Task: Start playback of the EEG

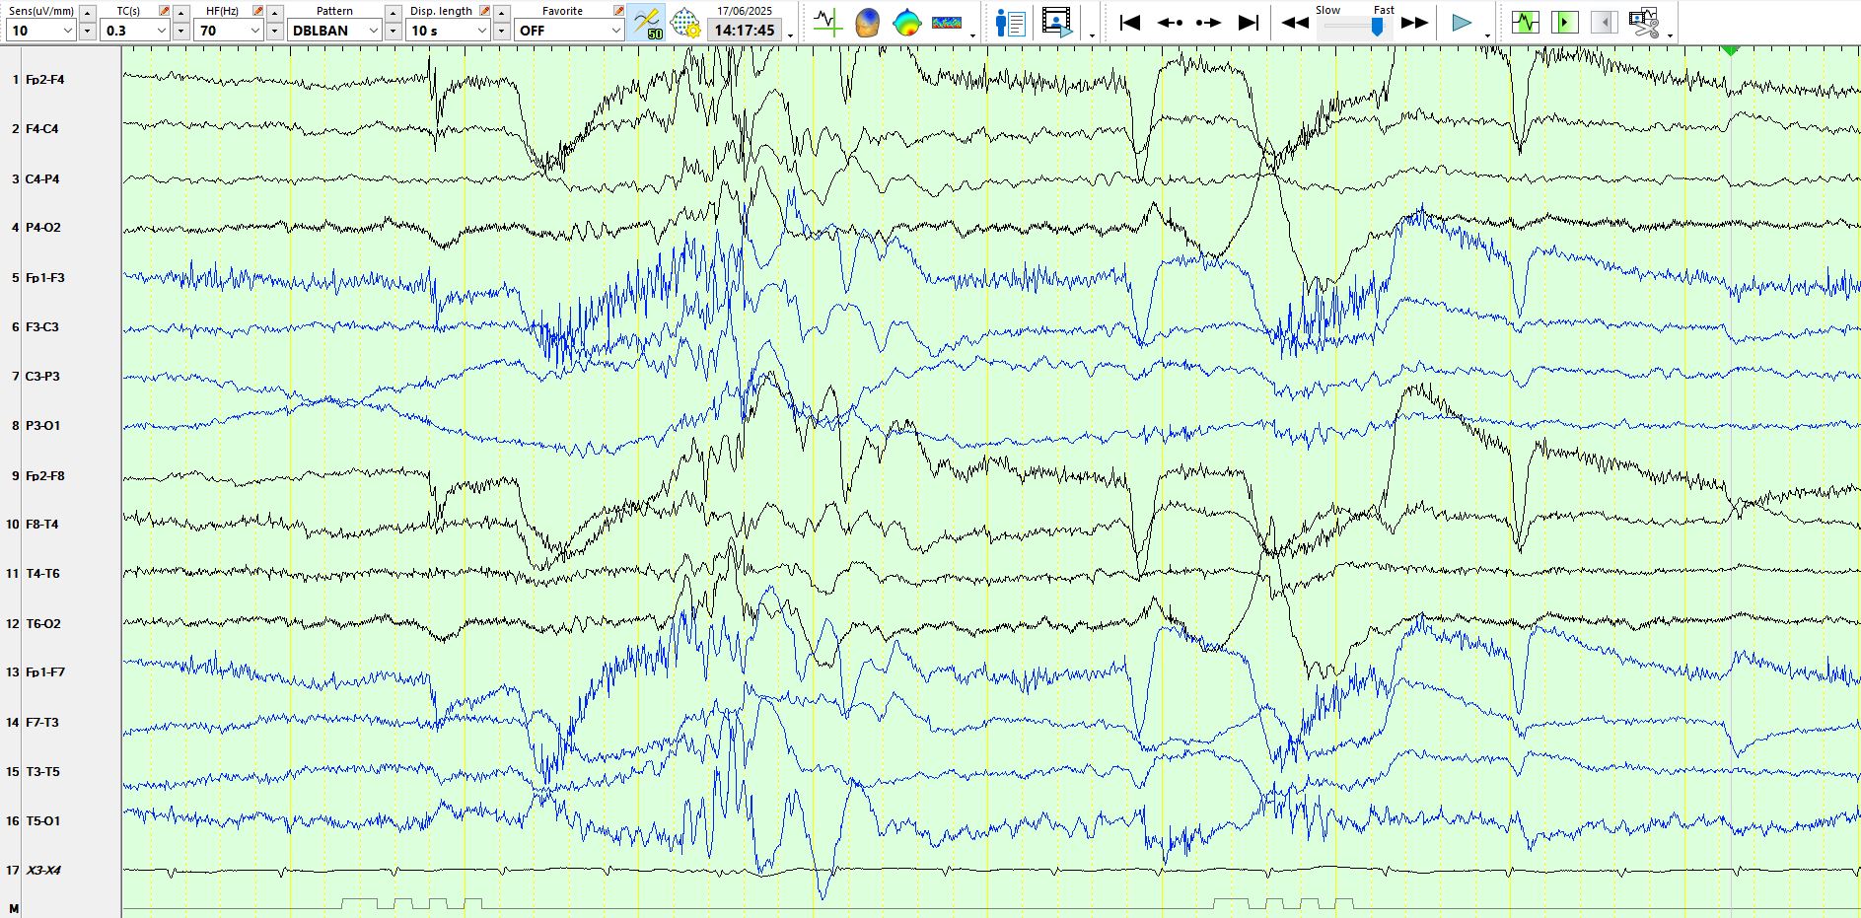Action: pos(1462,23)
